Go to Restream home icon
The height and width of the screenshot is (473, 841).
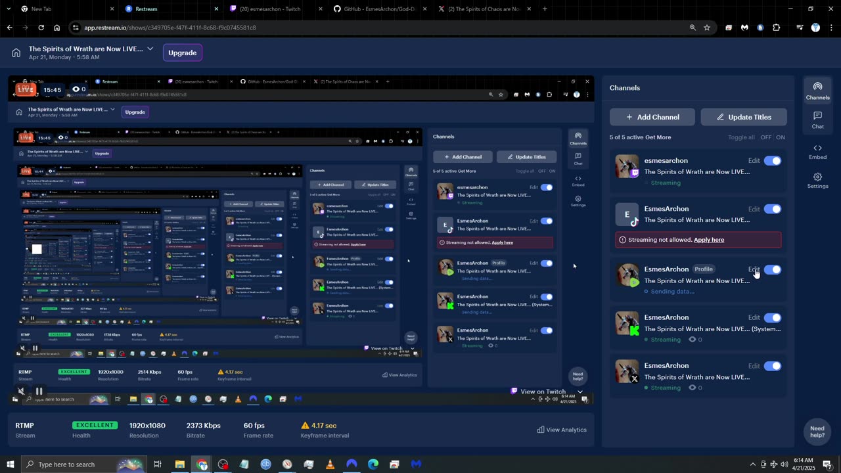coord(16,53)
